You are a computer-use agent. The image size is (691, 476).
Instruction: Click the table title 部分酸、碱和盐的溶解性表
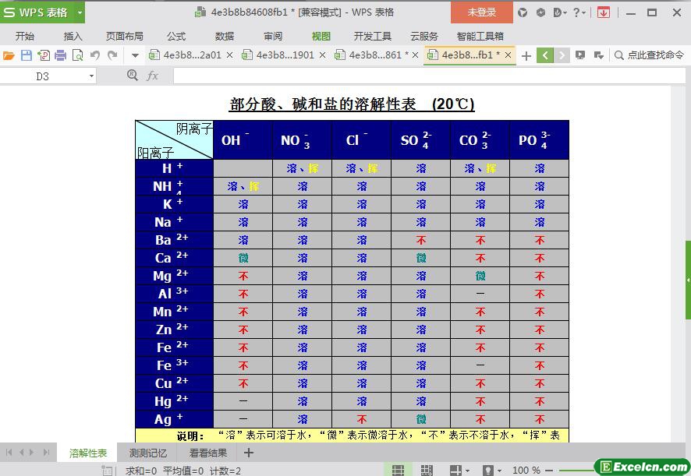pos(352,104)
